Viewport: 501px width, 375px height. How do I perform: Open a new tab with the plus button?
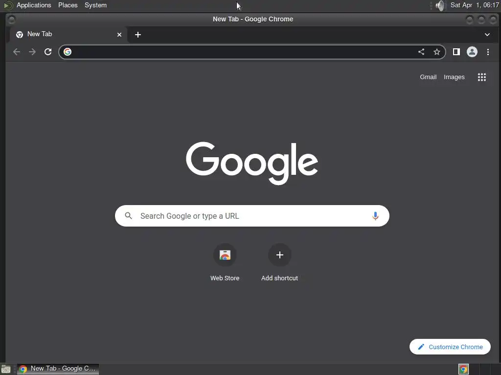tap(138, 35)
